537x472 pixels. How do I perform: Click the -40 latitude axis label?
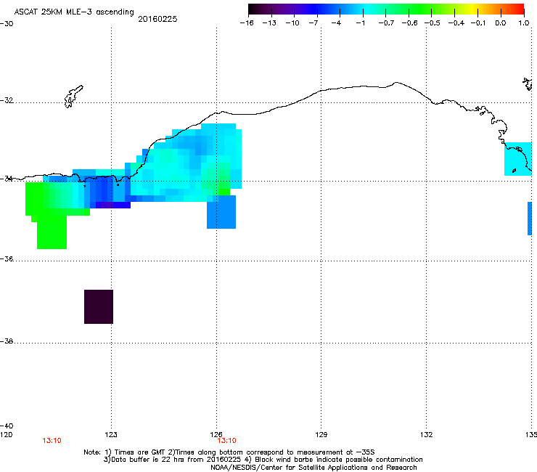coord(7,426)
